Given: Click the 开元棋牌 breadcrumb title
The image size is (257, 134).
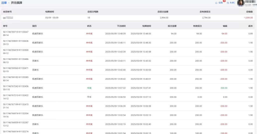Looking at the screenshot, I should click(17, 3).
